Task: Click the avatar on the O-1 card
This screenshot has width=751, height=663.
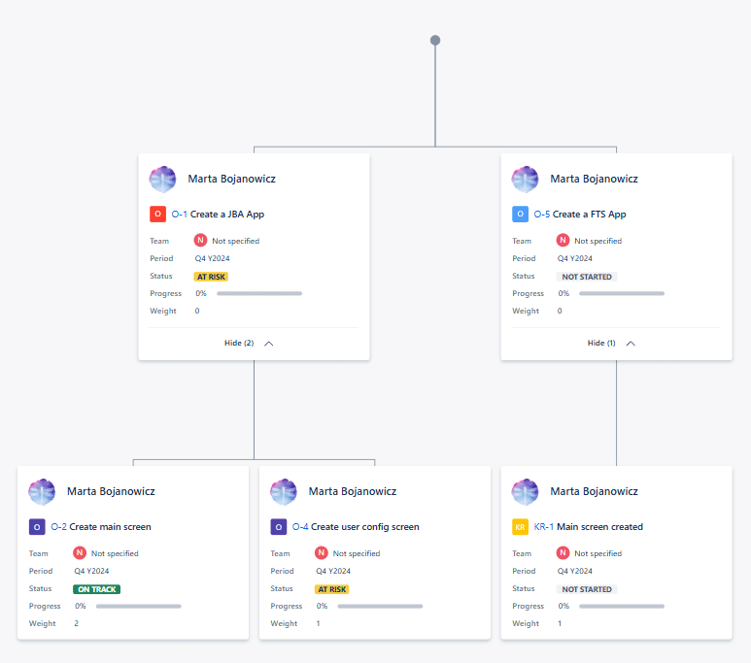Action: tap(162, 180)
